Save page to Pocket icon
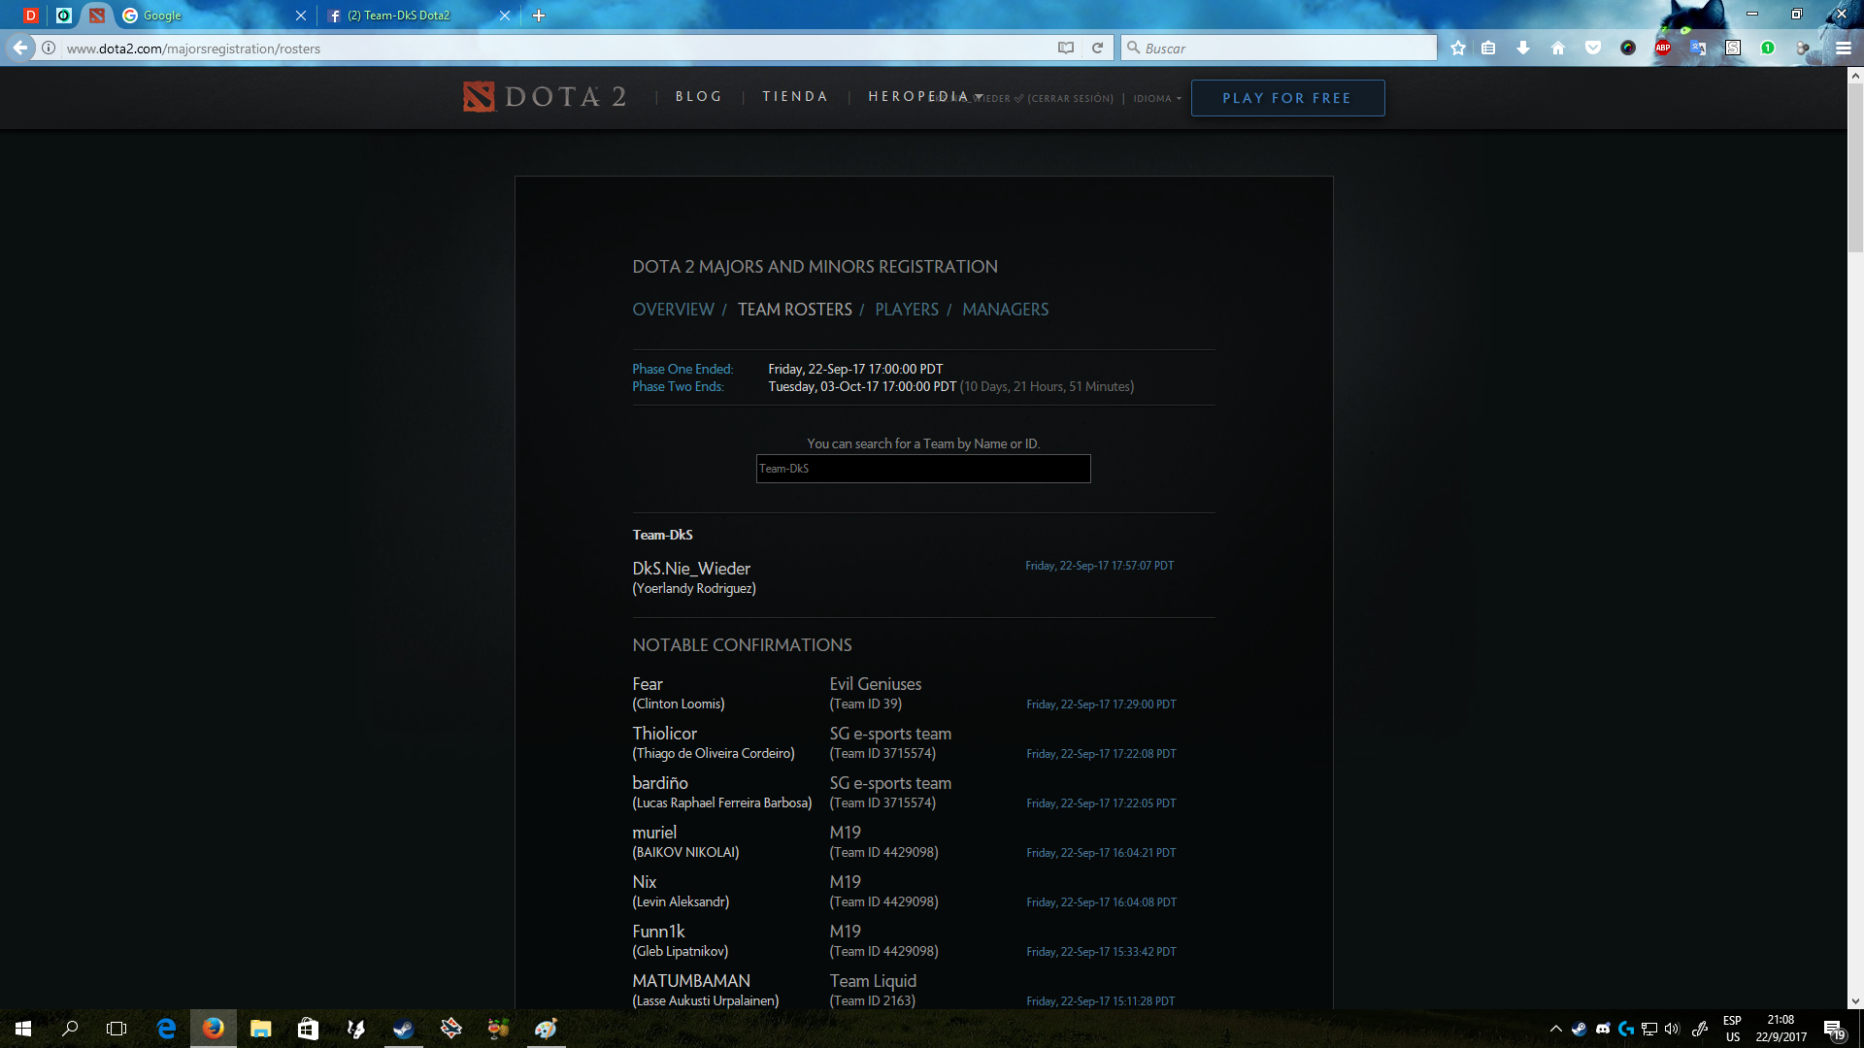Image resolution: width=1864 pixels, height=1048 pixels. pyautogui.click(x=1593, y=48)
